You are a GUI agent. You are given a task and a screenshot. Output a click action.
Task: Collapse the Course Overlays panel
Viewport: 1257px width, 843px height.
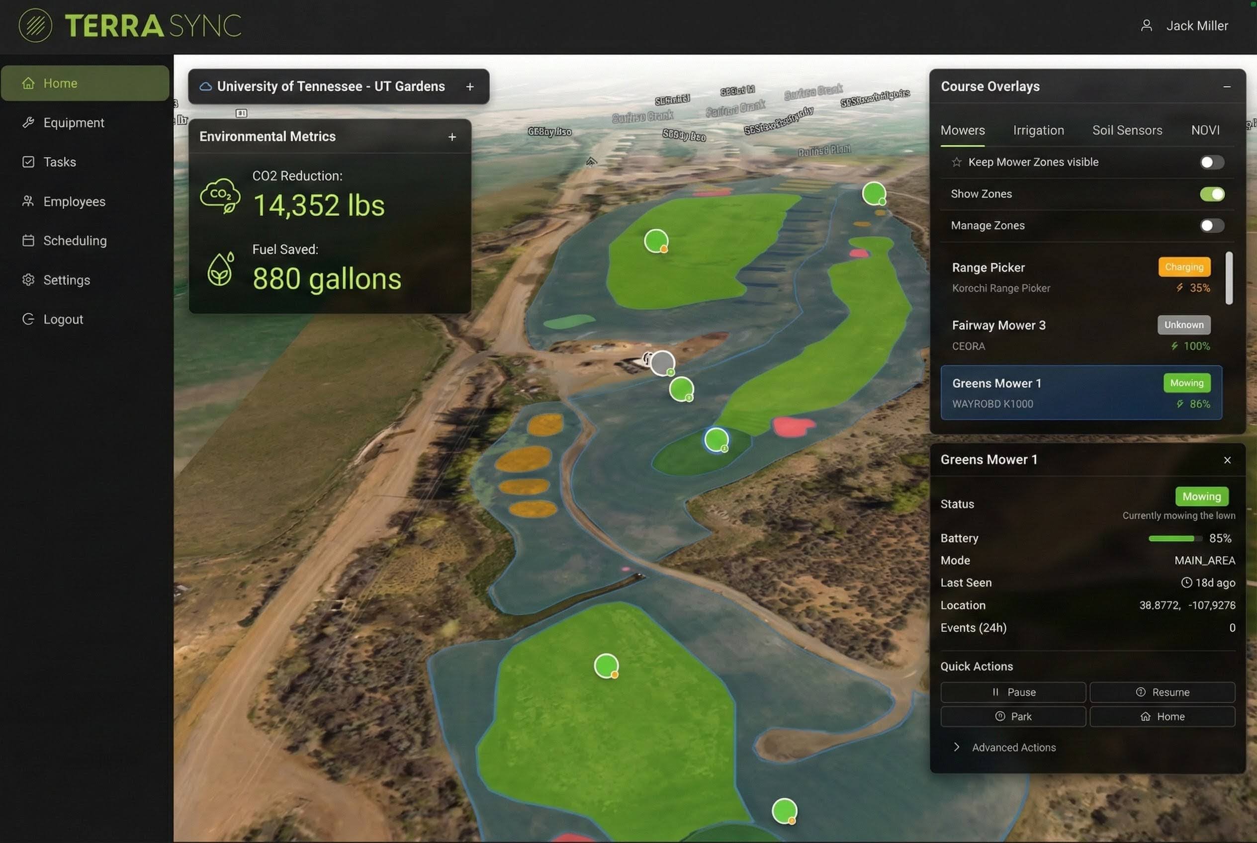pyautogui.click(x=1227, y=86)
